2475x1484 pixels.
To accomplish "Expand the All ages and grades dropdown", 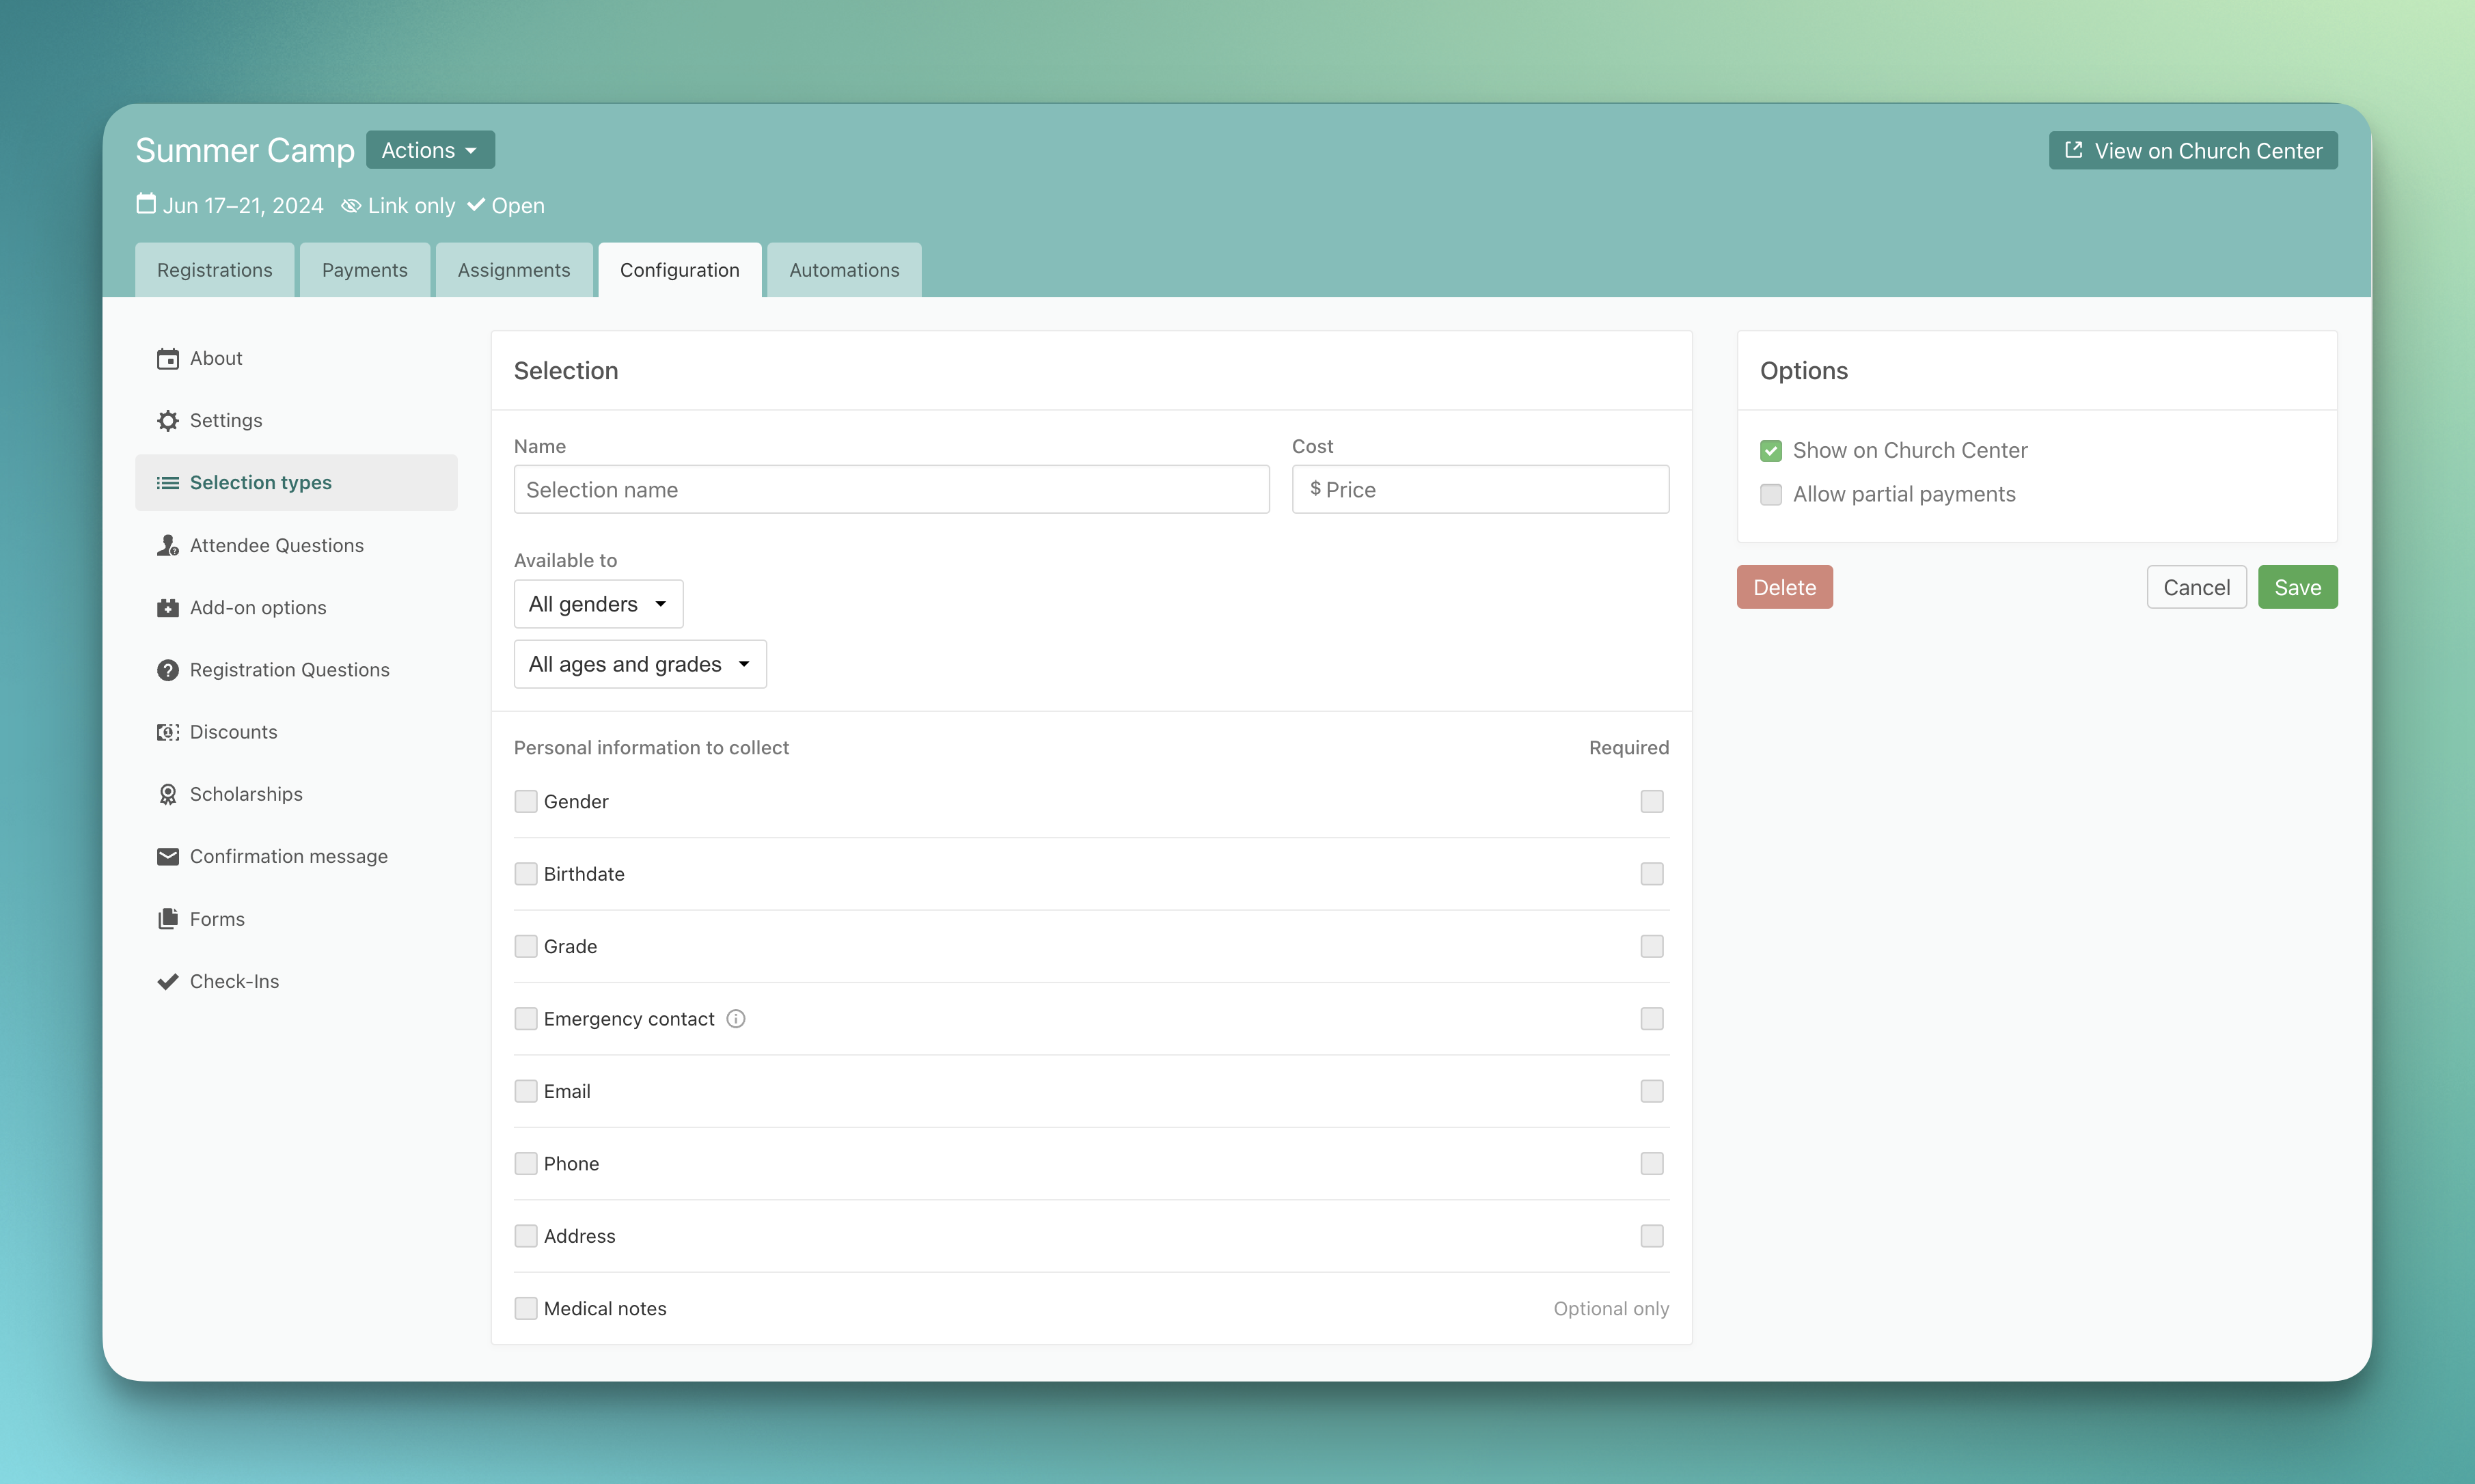I will (x=640, y=664).
